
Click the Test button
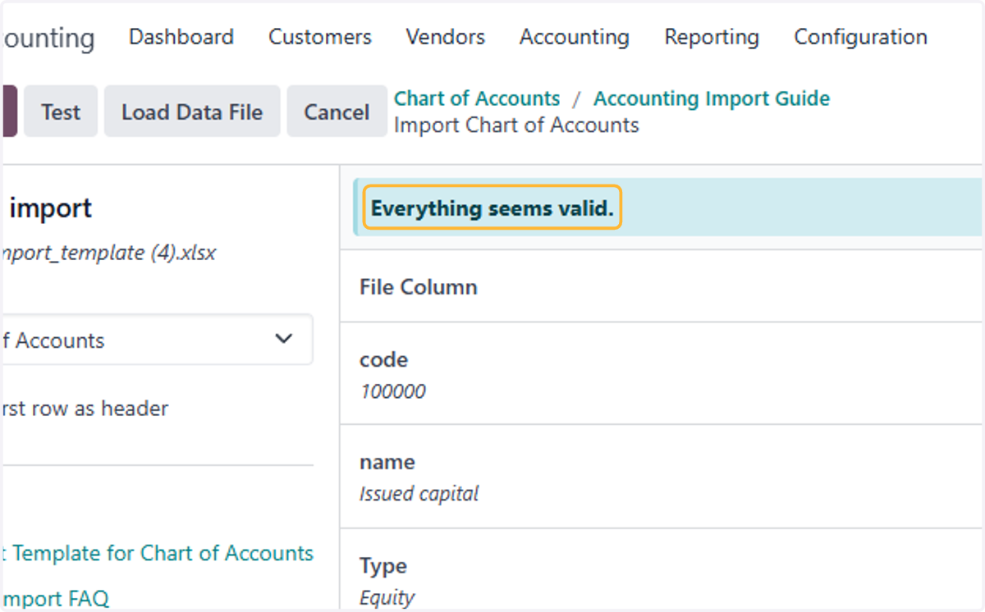click(61, 112)
